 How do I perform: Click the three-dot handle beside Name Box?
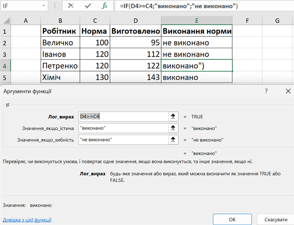(55, 6)
